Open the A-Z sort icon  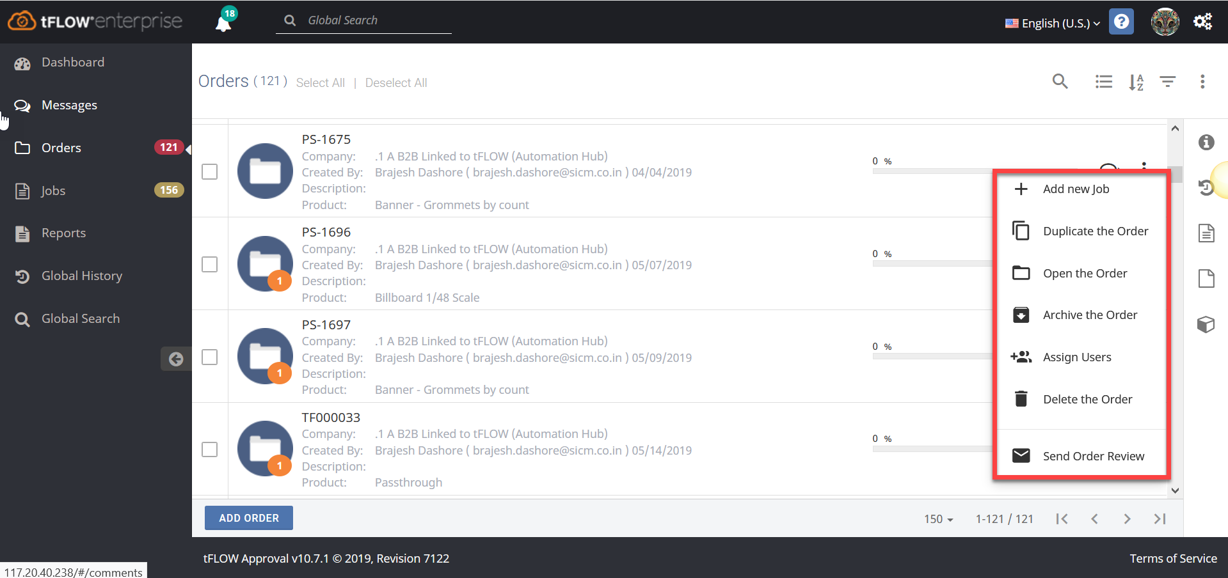pyautogui.click(x=1136, y=82)
